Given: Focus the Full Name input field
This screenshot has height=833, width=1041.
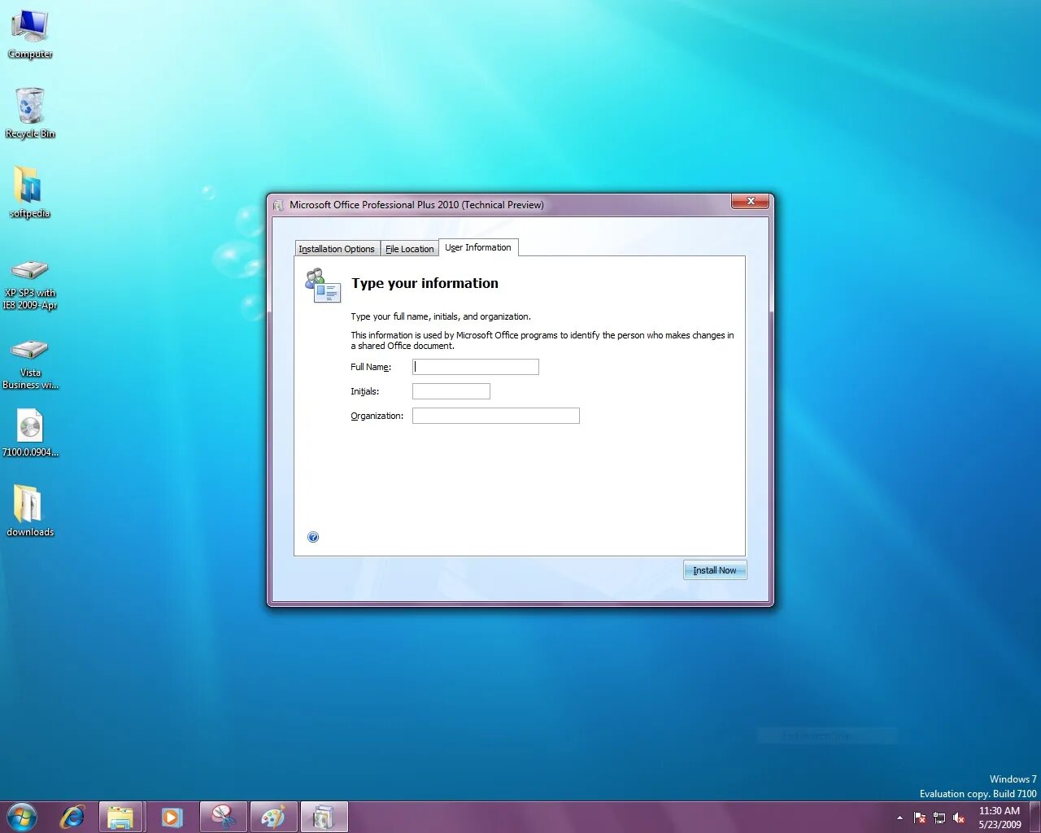Looking at the screenshot, I should pos(476,367).
